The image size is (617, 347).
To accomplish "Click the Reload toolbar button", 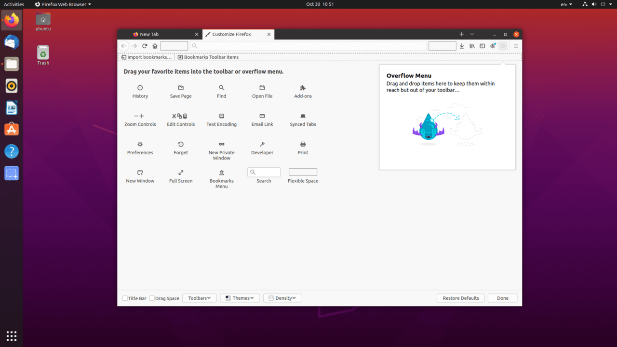I will click(x=145, y=46).
